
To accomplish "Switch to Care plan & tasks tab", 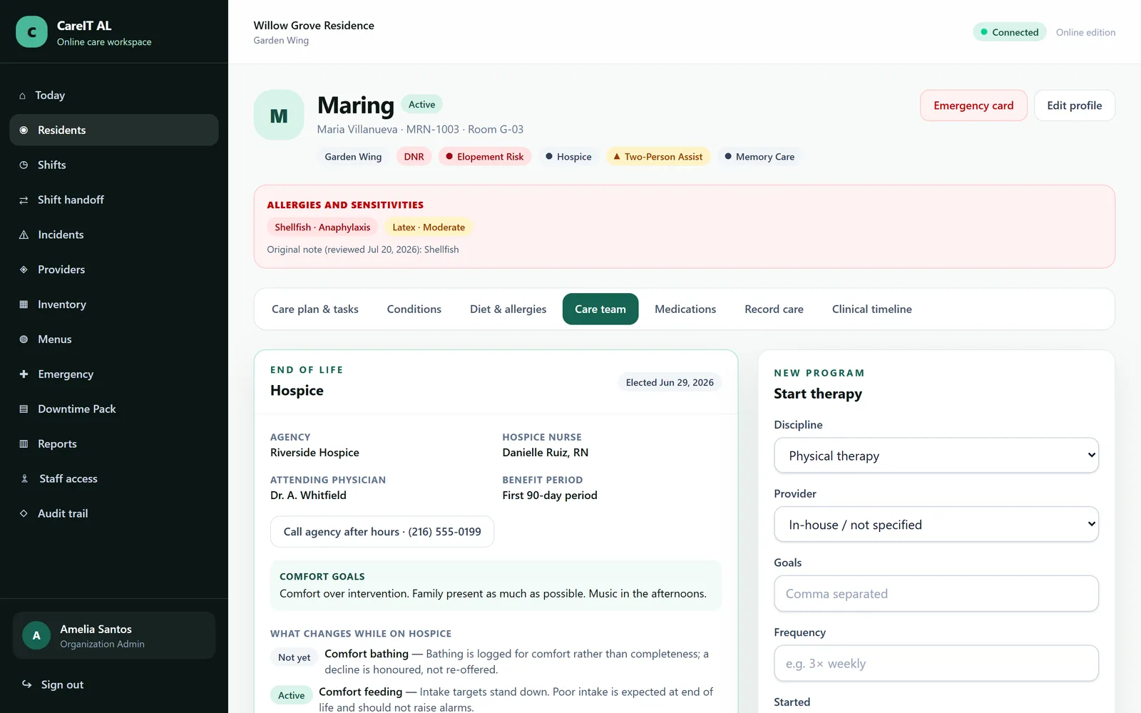I will coord(315,309).
